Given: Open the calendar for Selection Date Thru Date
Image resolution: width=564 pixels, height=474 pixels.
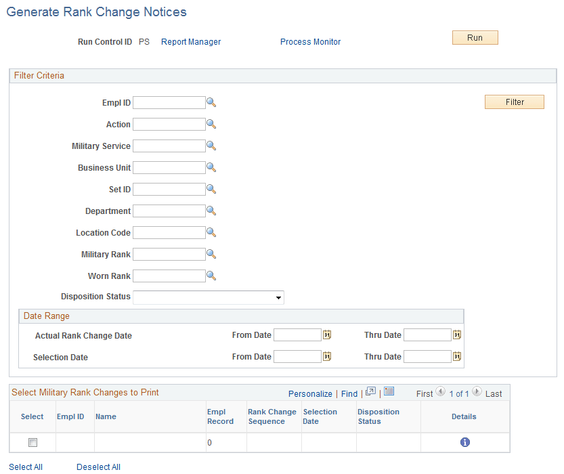Looking at the screenshot, I should point(458,356).
